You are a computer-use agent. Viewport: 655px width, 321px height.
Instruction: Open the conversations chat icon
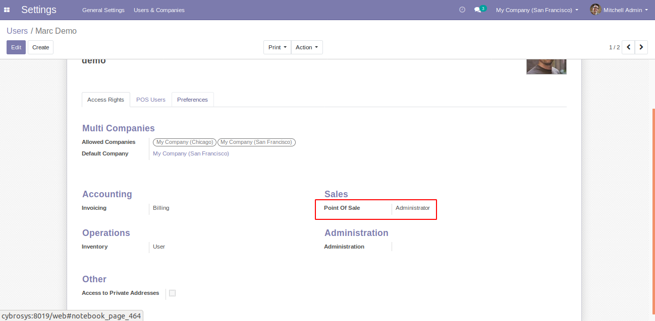click(478, 10)
